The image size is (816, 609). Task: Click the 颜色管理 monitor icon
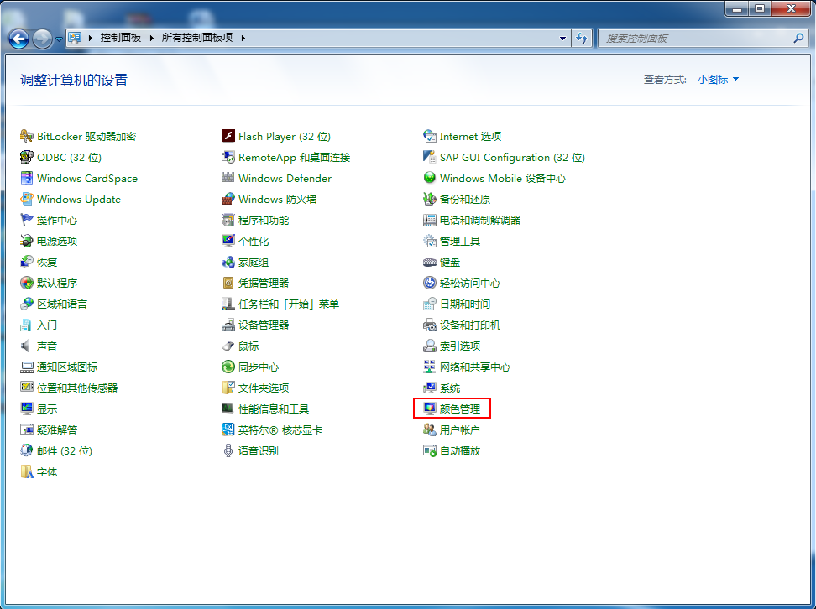[429, 409]
